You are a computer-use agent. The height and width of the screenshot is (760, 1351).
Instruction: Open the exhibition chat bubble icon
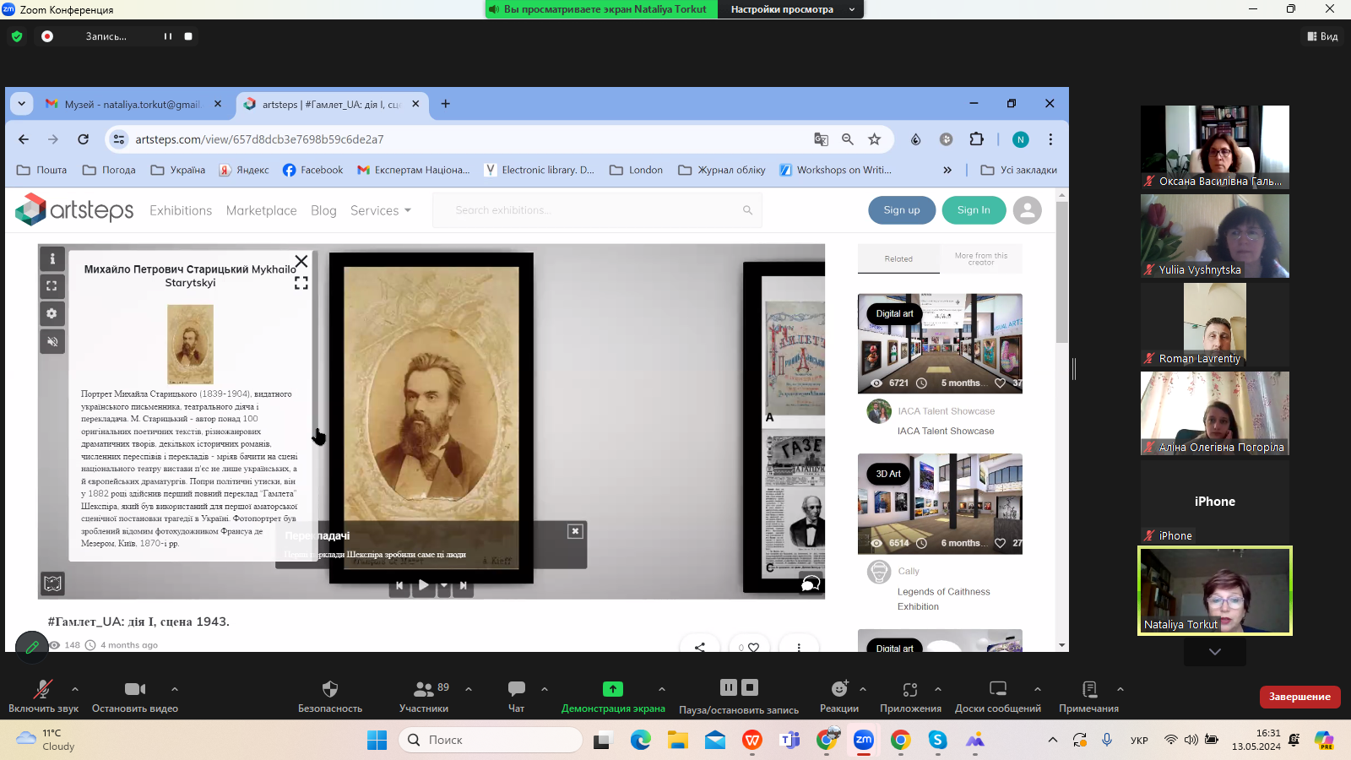[810, 584]
